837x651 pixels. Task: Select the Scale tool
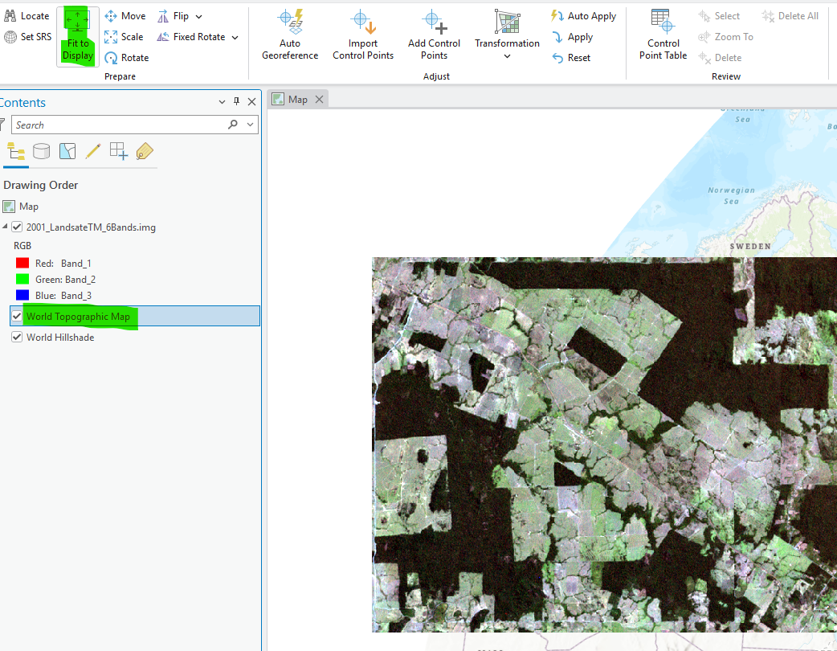pos(124,36)
